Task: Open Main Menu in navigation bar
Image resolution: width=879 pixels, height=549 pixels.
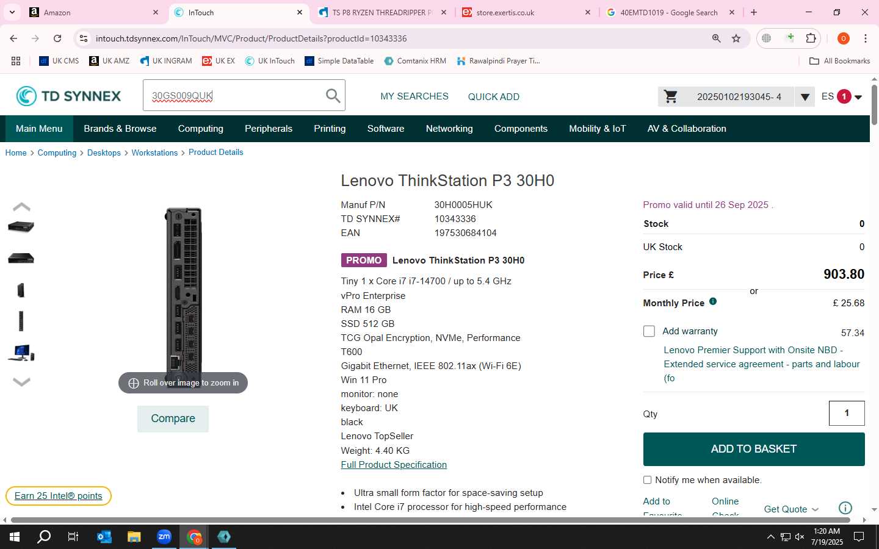Action: click(39, 129)
